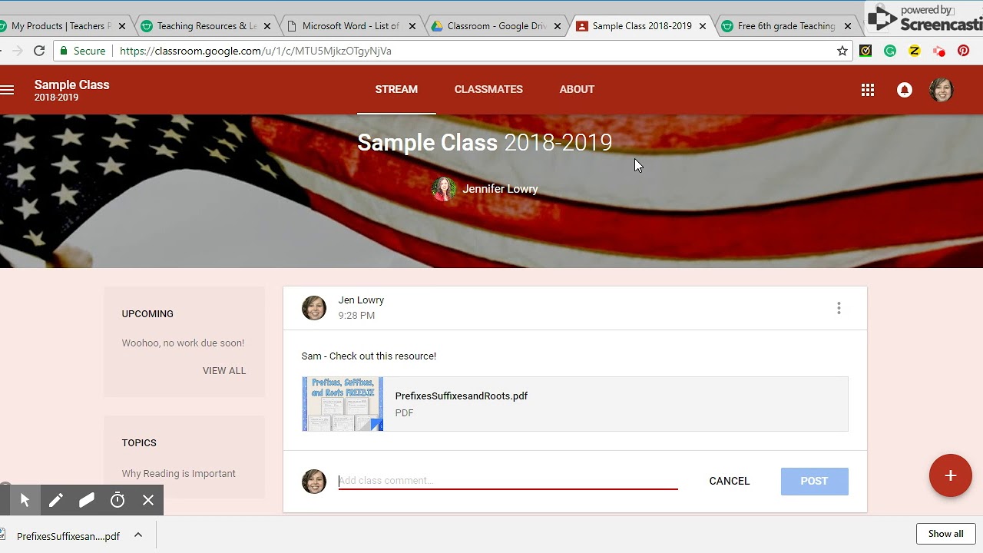983x553 pixels.
Task: Switch to the Classmates tab
Action: 488,90
